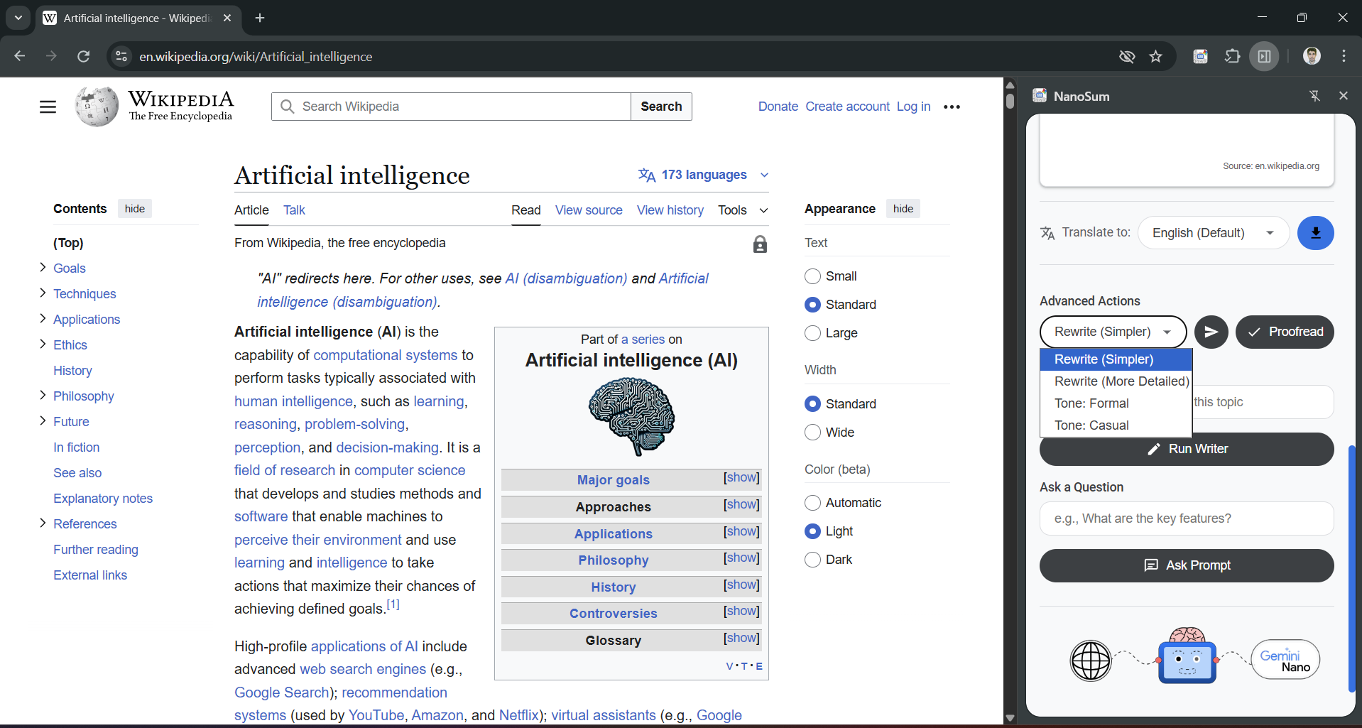The height and width of the screenshot is (728, 1362).
Task: Select Standard text size
Action: pyautogui.click(x=813, y=305)
